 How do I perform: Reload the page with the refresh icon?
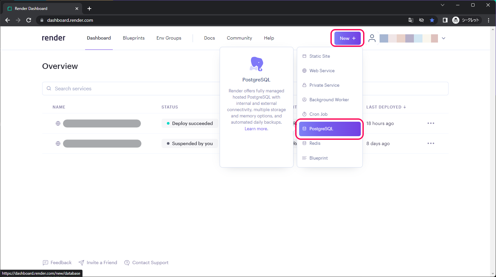pos(29,20)
